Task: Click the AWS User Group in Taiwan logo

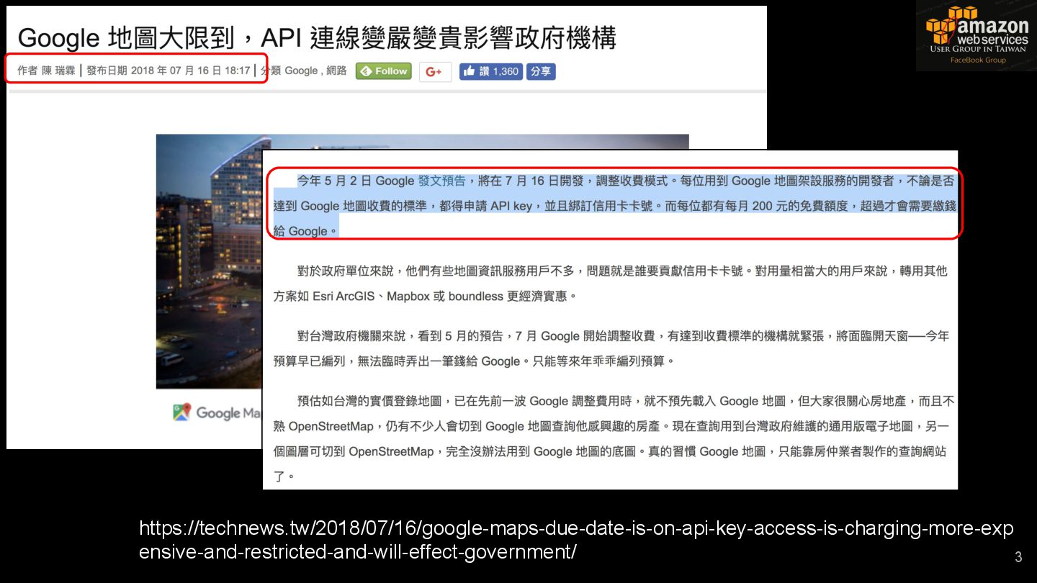Action: click(976, 35)
